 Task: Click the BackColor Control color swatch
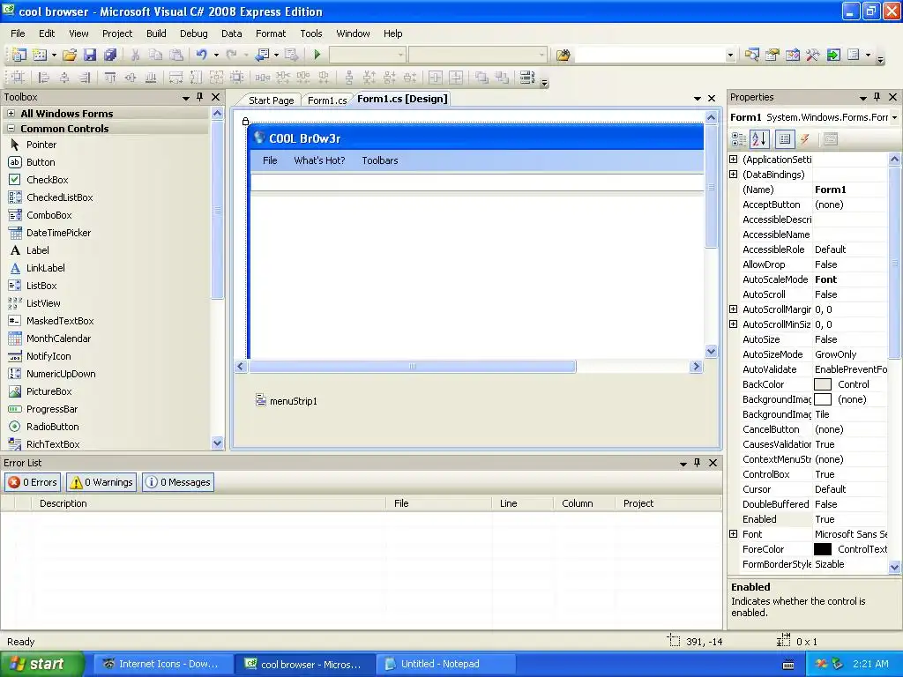click(x=823, y=384)
